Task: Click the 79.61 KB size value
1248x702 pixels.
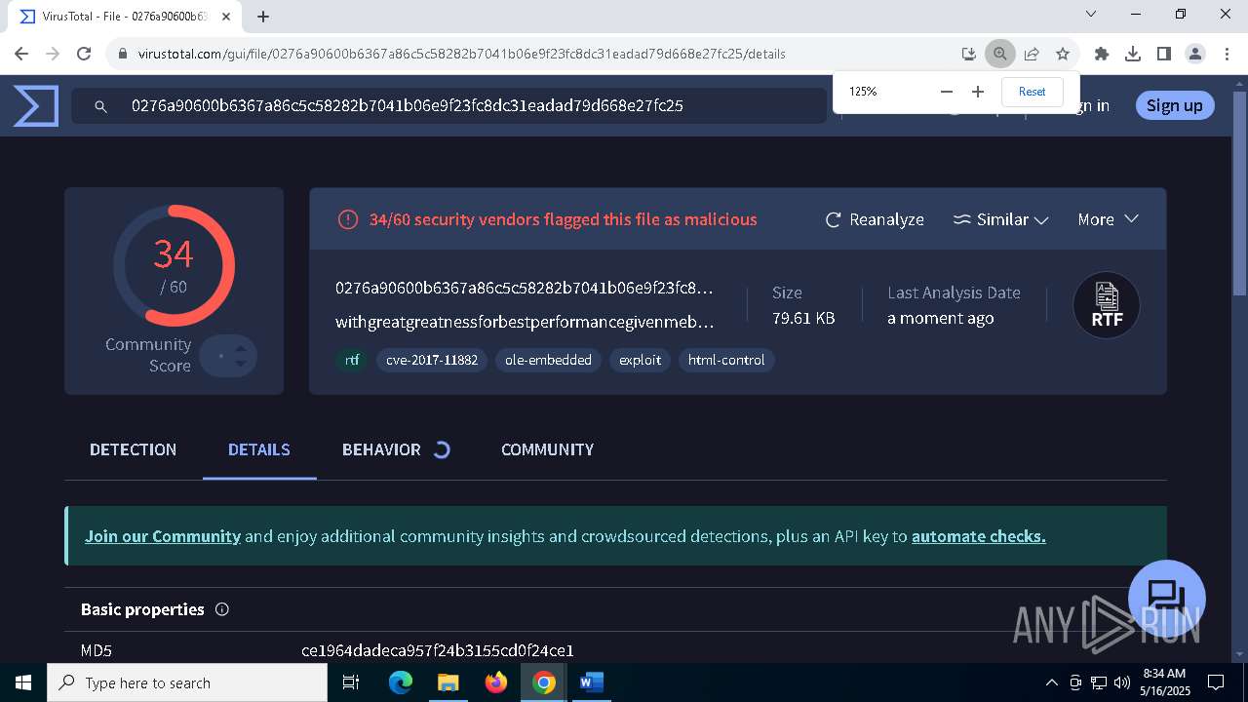Action: (803, 318)
